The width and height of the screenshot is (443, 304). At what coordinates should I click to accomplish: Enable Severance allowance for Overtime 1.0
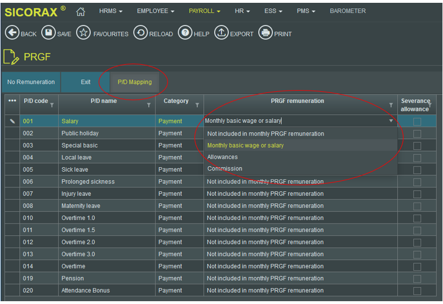417,218
